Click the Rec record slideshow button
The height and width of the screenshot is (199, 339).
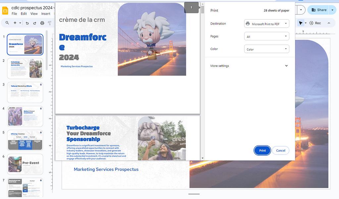point(315,23)
